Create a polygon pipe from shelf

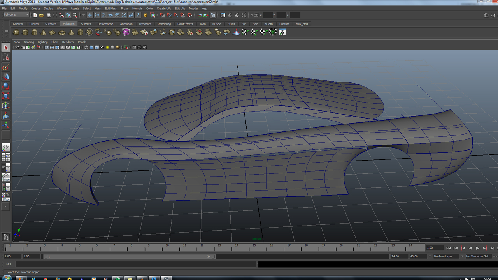coord(81,32)
